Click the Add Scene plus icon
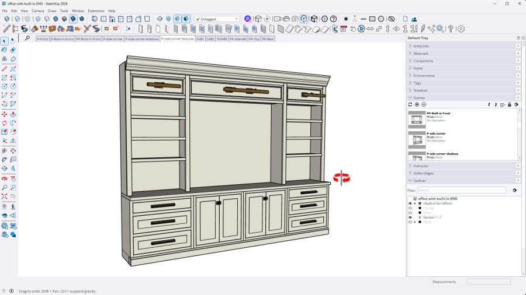This screenshot has height=295, width=526. click(417, 104)
